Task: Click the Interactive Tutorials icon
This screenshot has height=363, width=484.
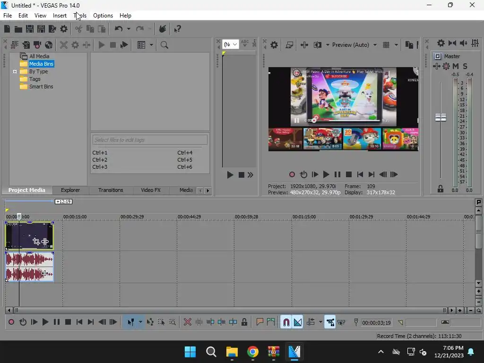Action: point(163,29)
